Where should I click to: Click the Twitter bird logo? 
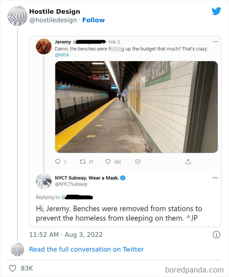coord(216,11)
